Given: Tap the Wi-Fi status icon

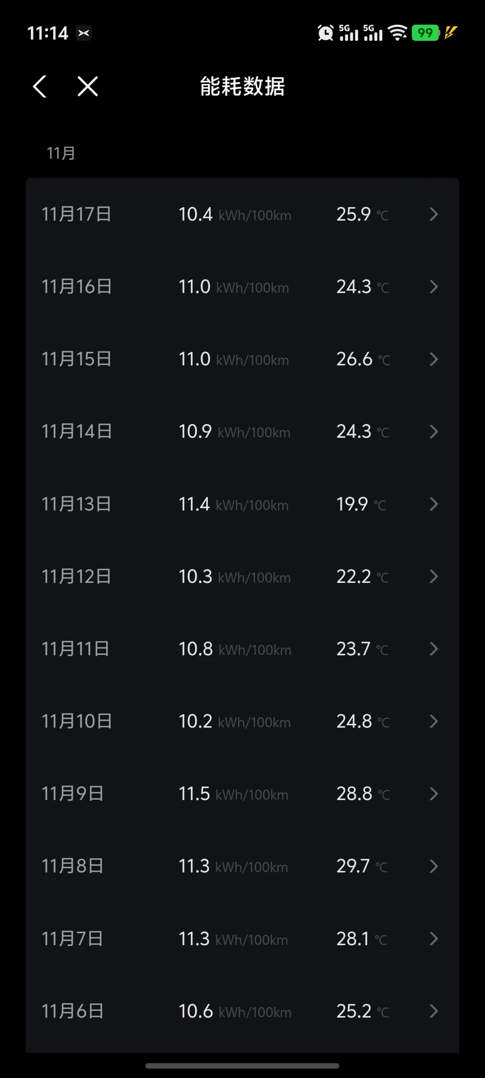Looking at the screenshot, I should click(397, 32).
